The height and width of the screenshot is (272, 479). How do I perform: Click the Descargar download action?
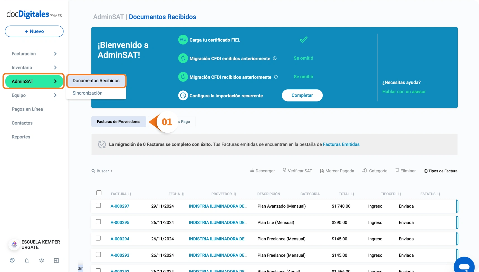pos(262,171)
